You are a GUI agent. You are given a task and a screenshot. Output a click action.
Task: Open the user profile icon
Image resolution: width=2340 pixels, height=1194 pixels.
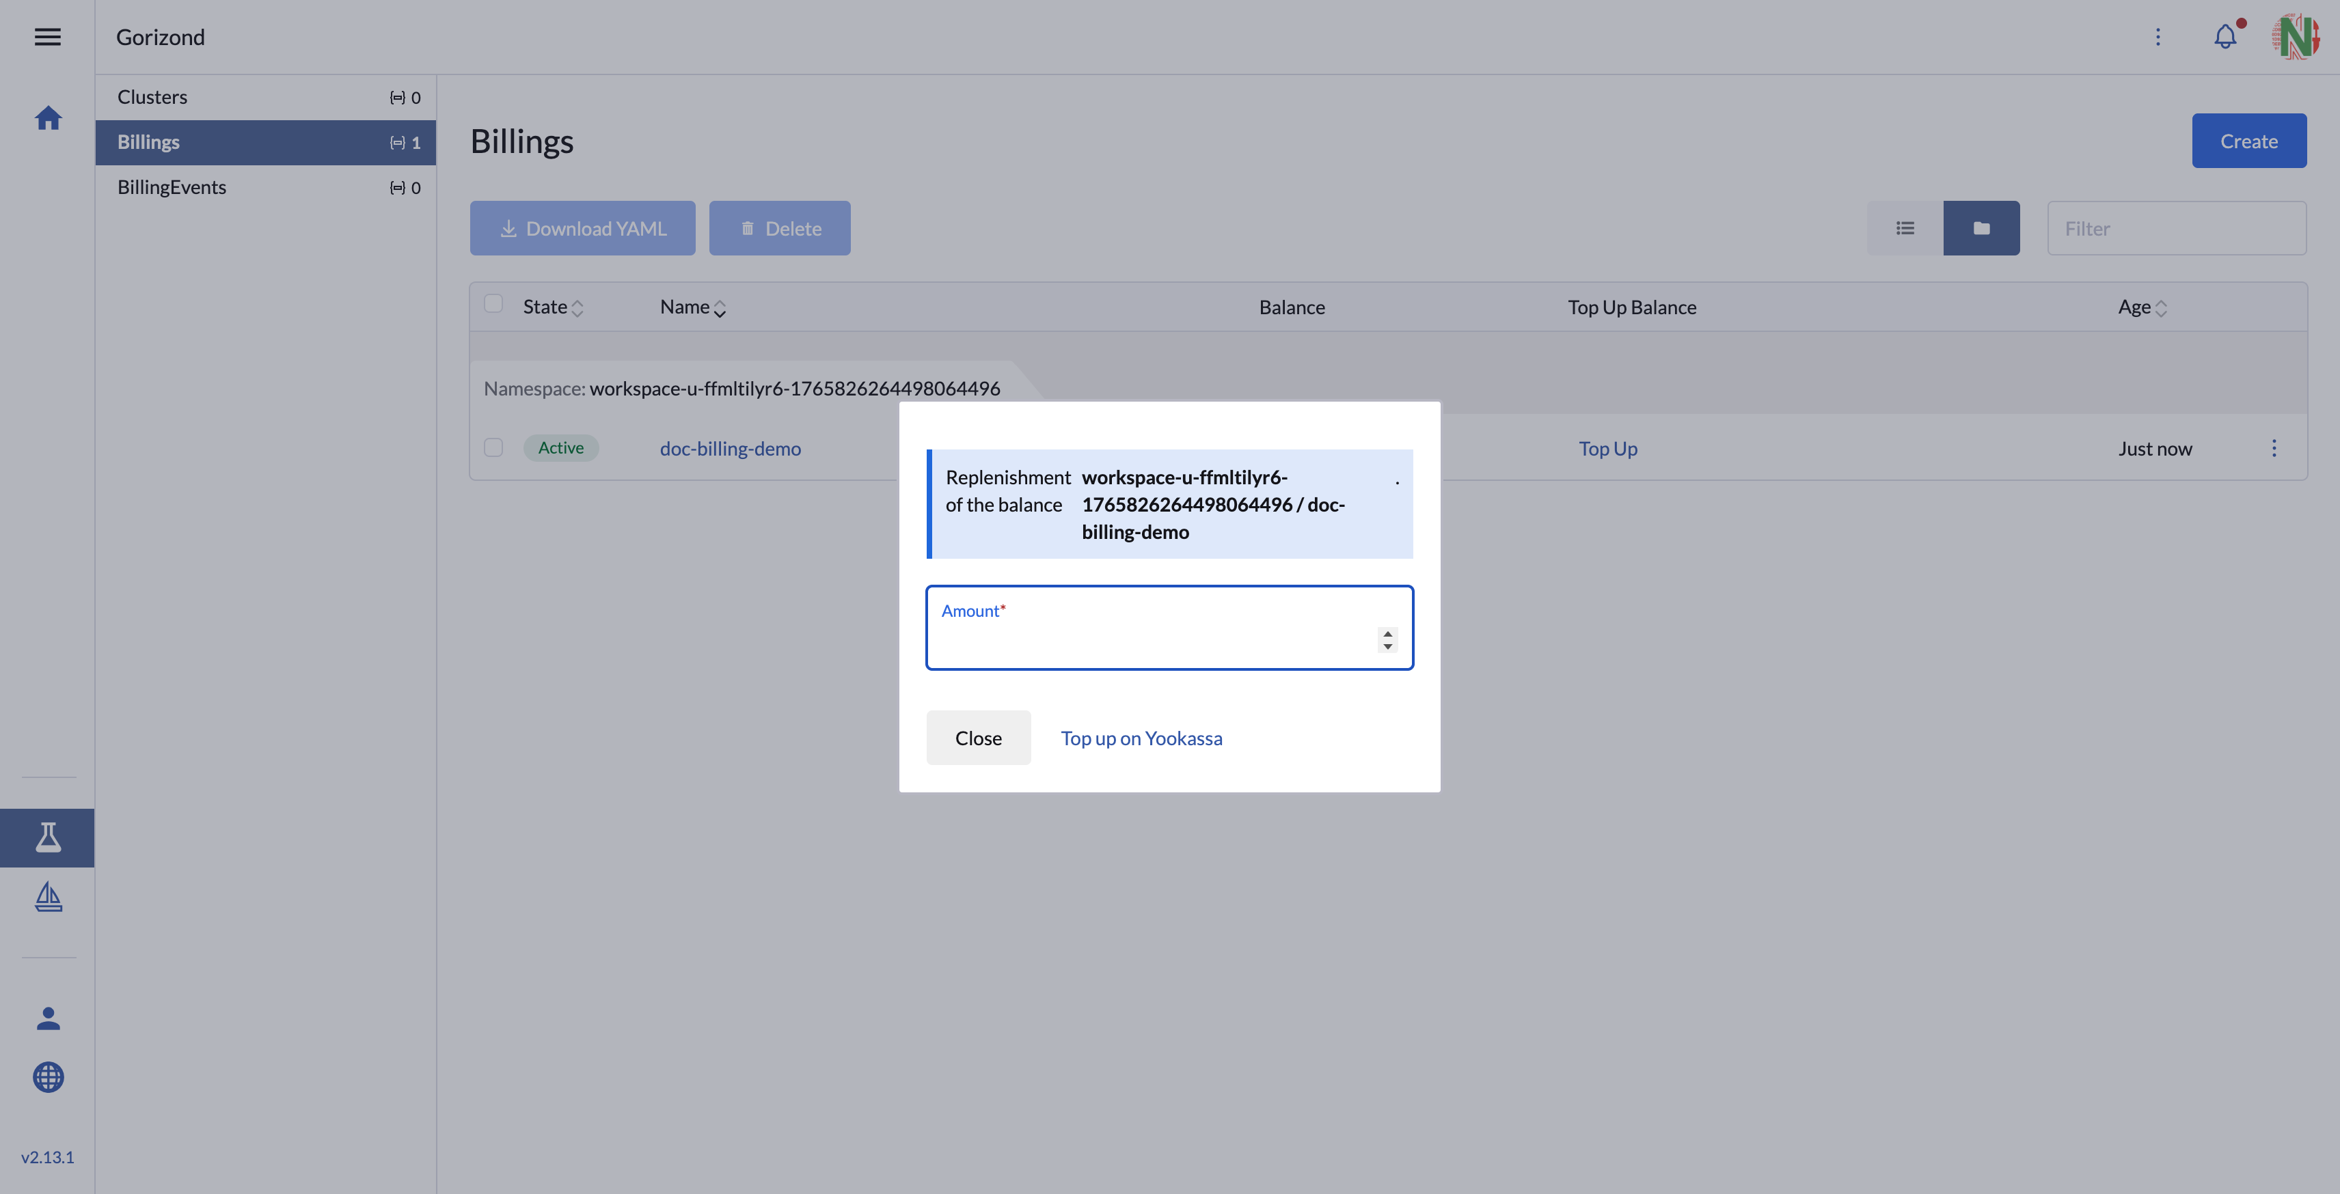(x=47, y=1017)
